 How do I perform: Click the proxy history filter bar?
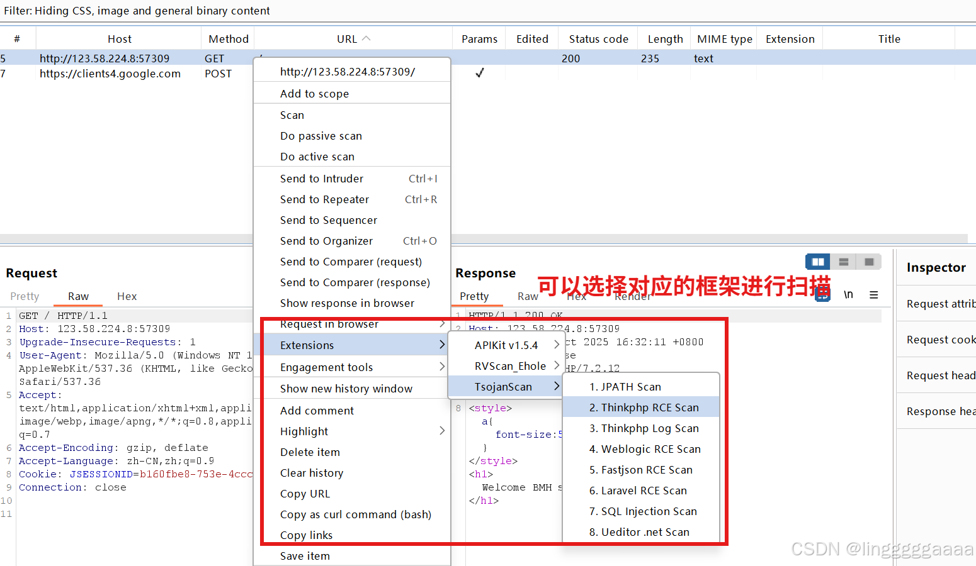tap(488, 11)
